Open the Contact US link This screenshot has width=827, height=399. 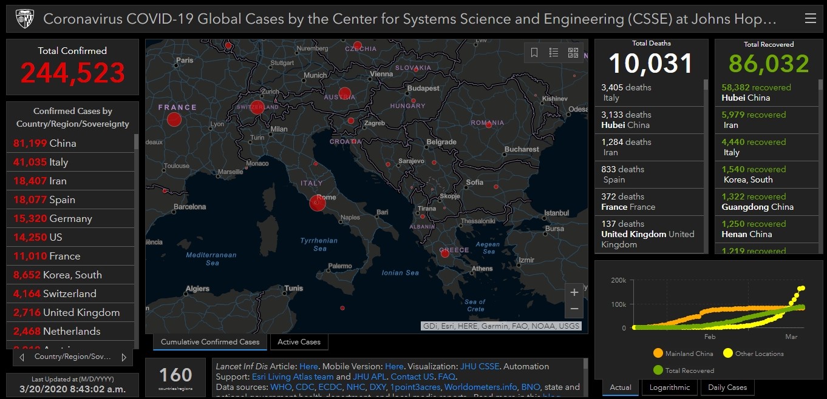click(x=412, y=377)
